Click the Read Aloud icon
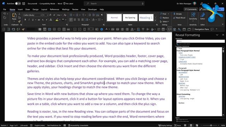The height and width of the screenshot is (127, 226). pos(174,18)
